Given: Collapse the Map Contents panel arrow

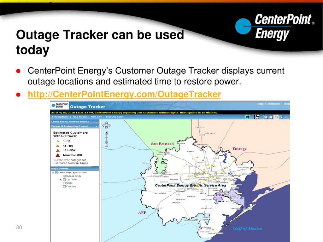Looking at the screenshot, I should [x=97, y=169].
